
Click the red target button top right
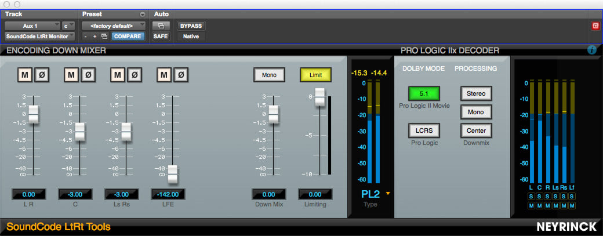(595, 26)
